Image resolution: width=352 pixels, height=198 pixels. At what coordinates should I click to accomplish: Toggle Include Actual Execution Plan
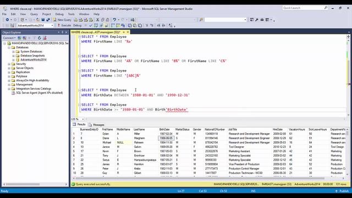click(x=113, y=25)
